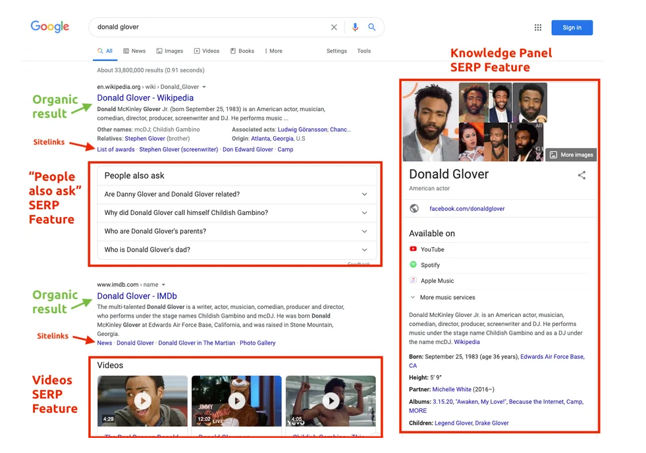The height and width of the screenshot is (453, 646).
Task: Open the Drake Glover child link
Action: coord(492,423)
